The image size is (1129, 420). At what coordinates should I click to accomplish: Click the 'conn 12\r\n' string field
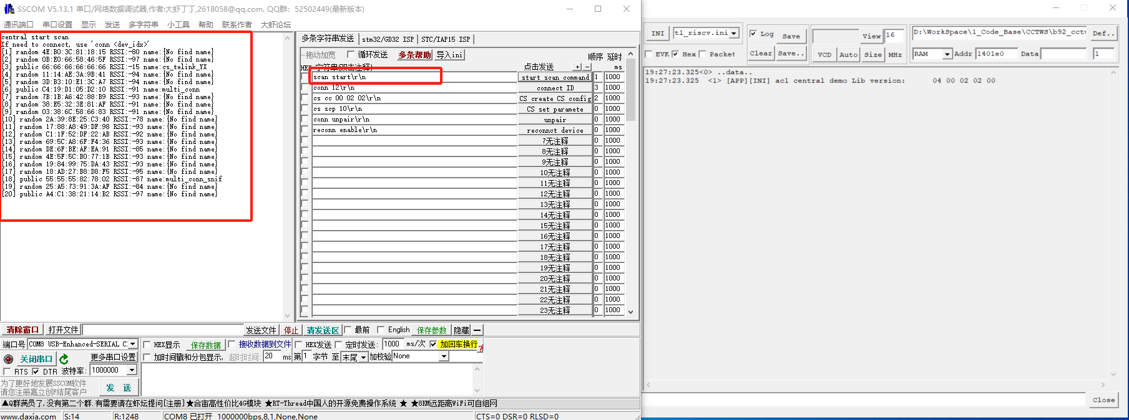[414, 88]
